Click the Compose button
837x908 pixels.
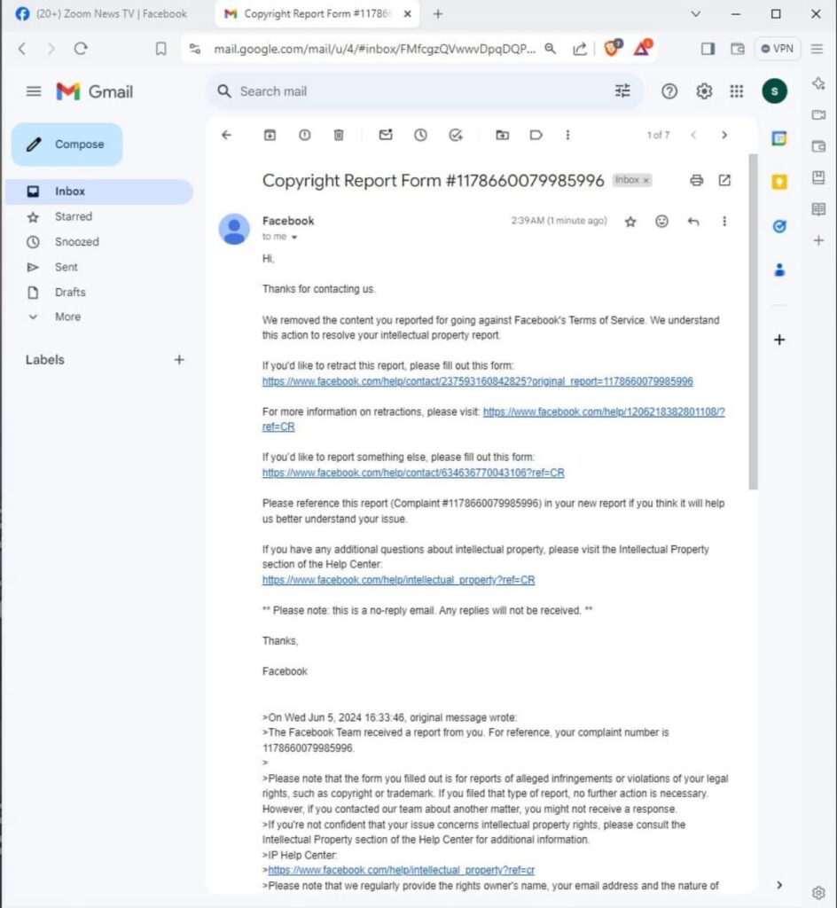click(67, 145)
